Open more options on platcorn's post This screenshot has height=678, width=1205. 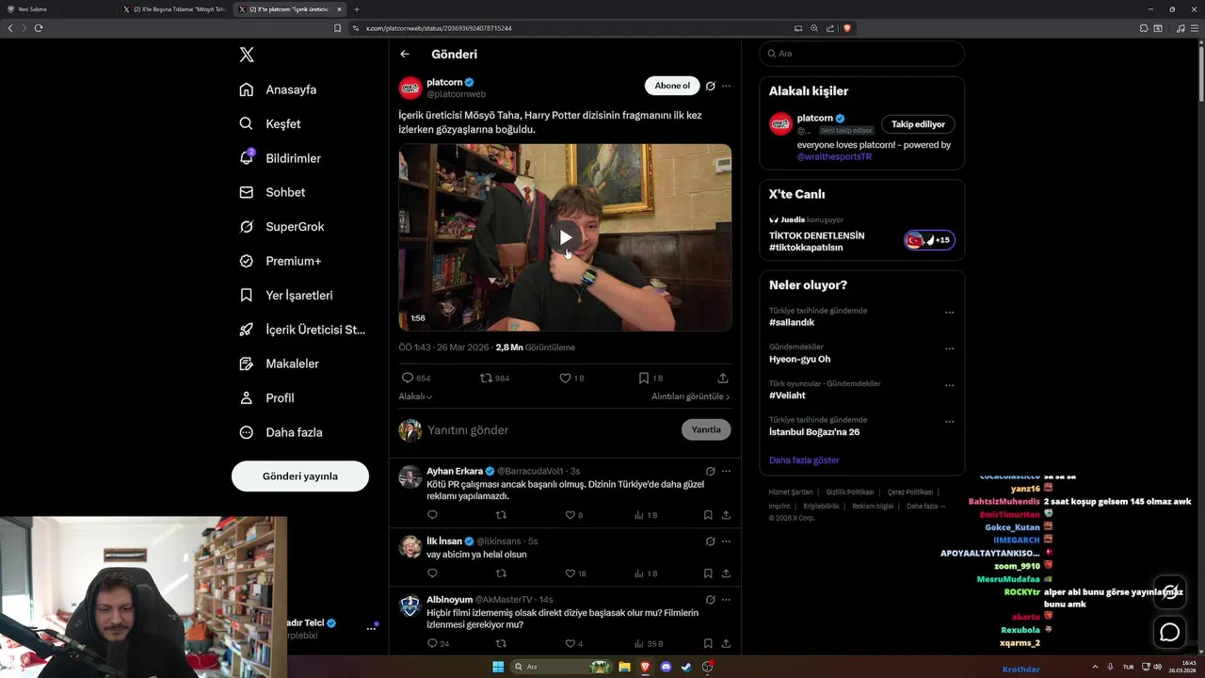726,86
